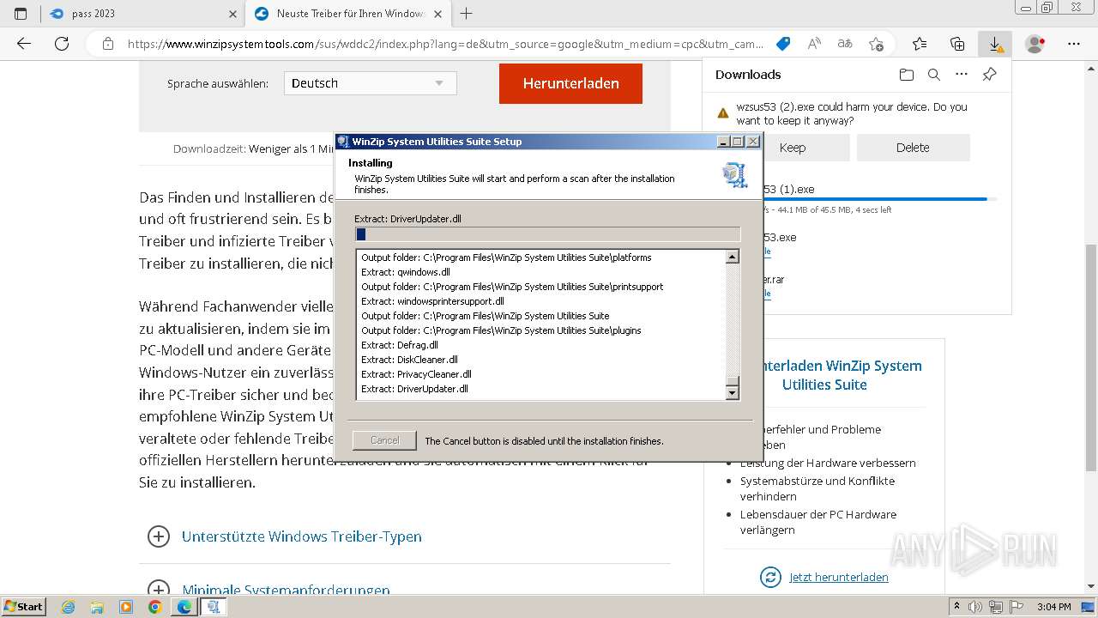Select 'Extract: windowsprintersupport.dll' log line
The width and height of the screenshot is (1098, 618).
click(x=432, y=301)
